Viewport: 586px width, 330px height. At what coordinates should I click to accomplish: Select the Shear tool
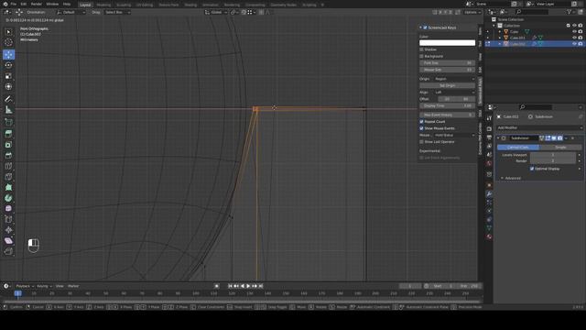point(8,240)
